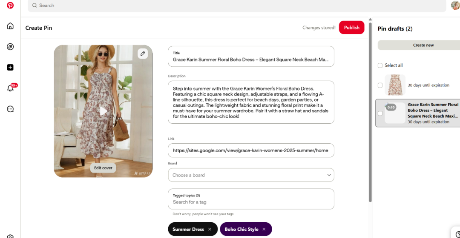This screenshot has width=460, height=238.
Task: Open the Explore compass icon
Action: coord(10,47)
